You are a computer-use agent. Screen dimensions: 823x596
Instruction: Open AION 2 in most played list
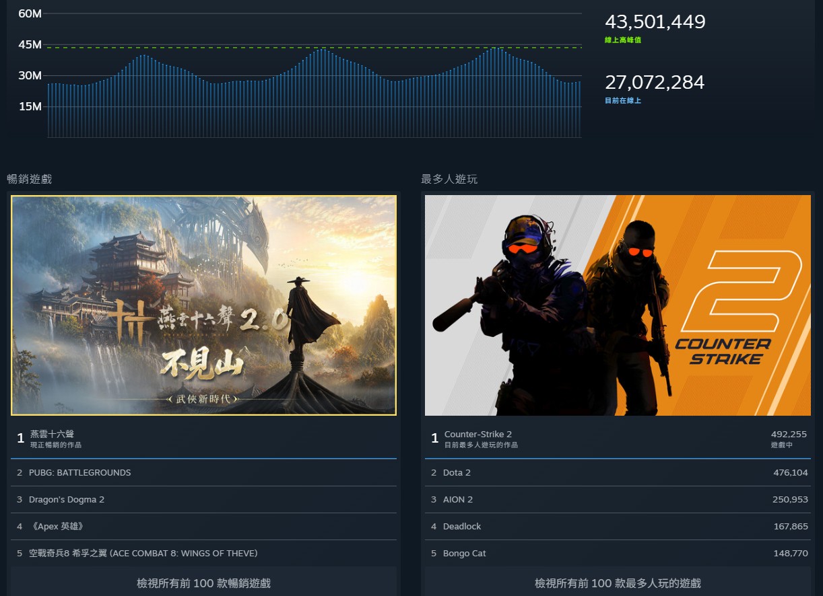click(618, 500)
